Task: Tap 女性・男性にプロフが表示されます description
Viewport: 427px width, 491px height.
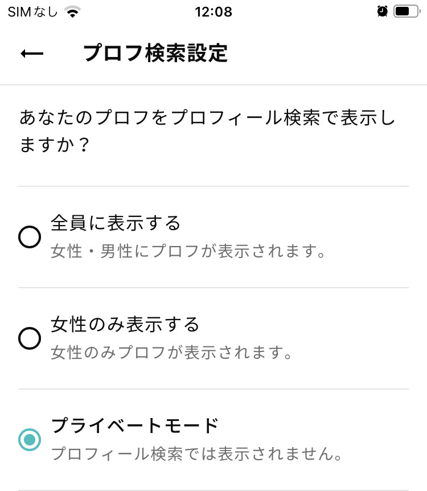Action: tap(188, 251)
